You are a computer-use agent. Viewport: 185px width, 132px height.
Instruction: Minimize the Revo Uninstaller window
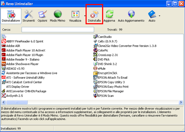point(169,4)
